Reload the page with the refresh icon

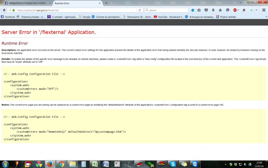[140, 10]
